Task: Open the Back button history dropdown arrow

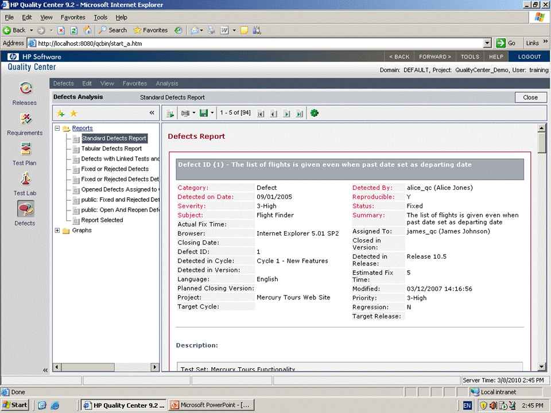Action: (31, 30)
